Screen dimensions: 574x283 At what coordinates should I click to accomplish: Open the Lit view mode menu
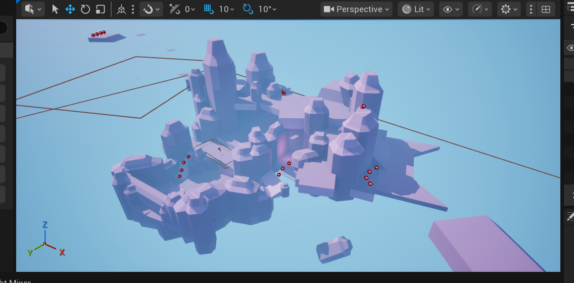pyautogui.click(x=416, y=9)
